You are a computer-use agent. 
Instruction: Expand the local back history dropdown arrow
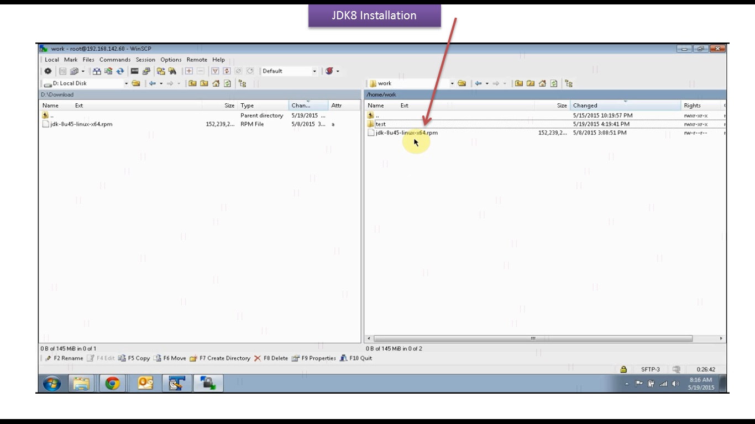coord(161,83)
